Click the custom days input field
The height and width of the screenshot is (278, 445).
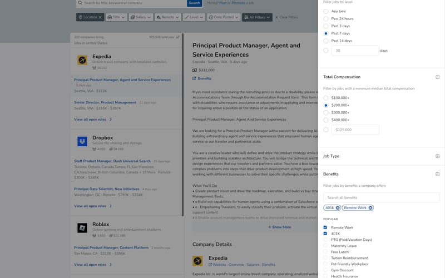355,51
